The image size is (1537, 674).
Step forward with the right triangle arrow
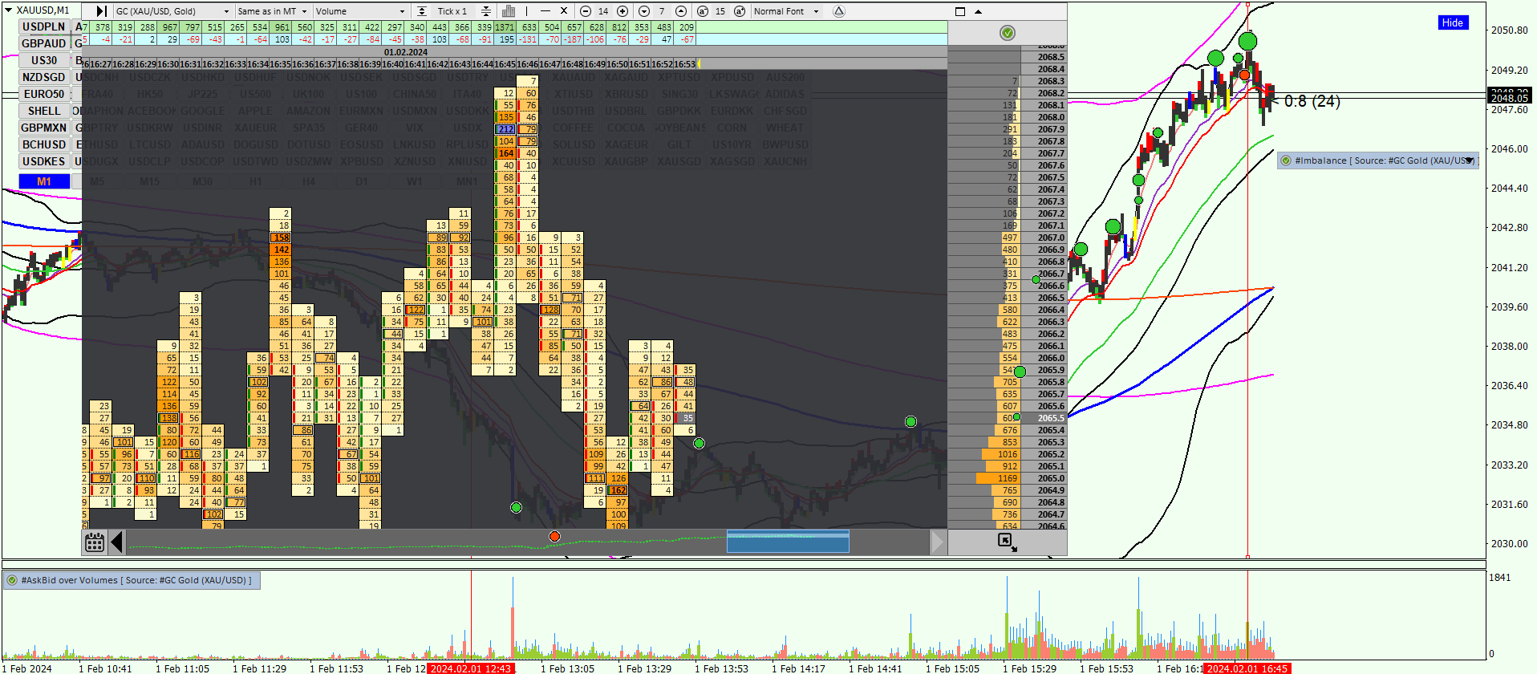pos(938,542)
